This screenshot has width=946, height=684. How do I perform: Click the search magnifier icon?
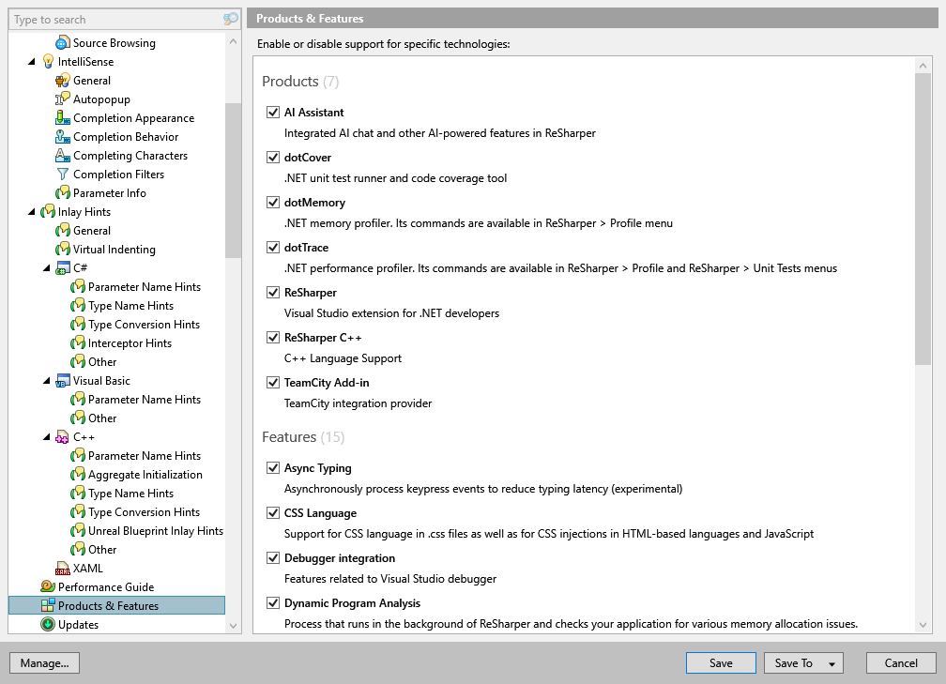pyautogui.click(x=231, y=20)
